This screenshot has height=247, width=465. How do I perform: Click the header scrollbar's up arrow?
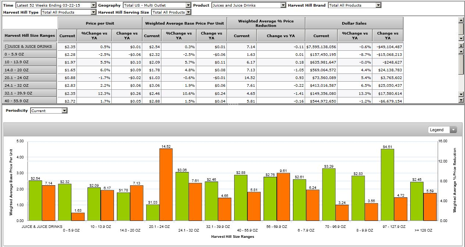(461, 20)
